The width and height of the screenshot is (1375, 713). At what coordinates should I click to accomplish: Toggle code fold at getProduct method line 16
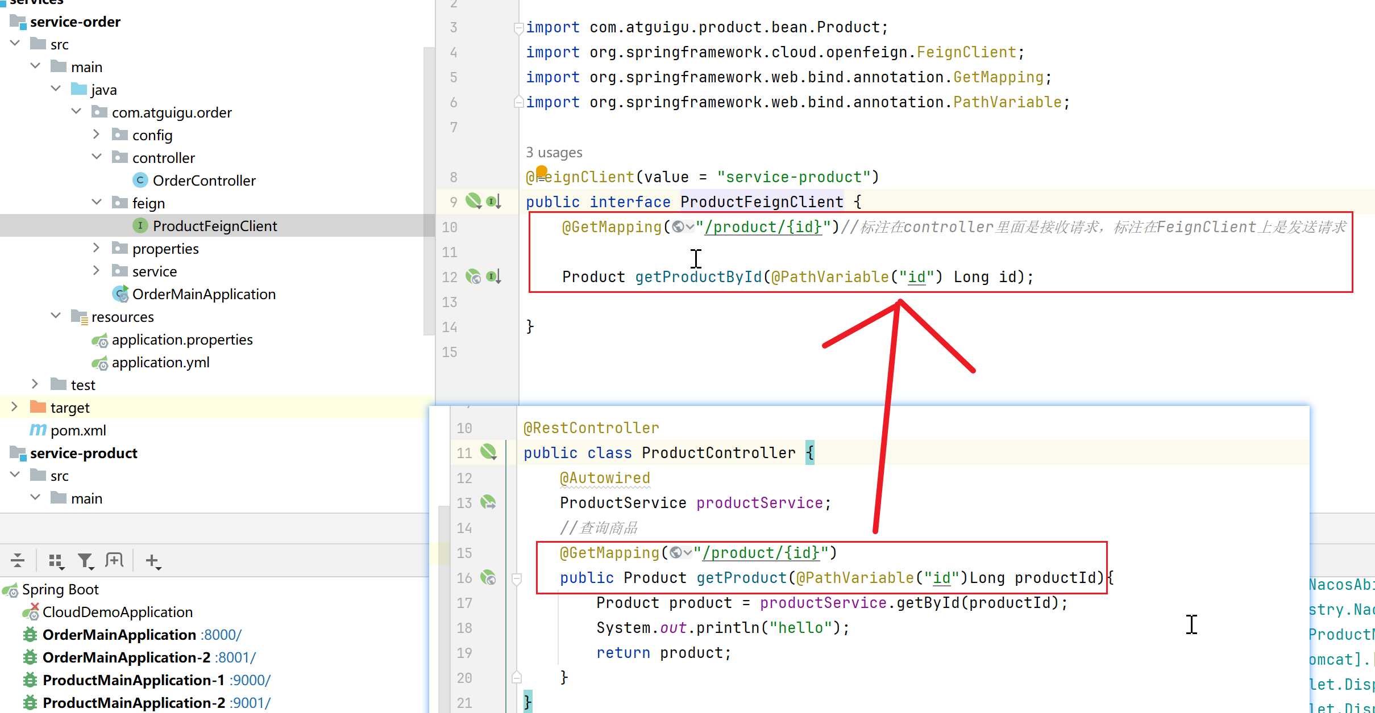(517, 578)
